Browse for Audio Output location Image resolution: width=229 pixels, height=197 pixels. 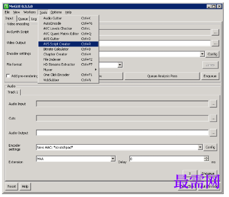point(213,133)
